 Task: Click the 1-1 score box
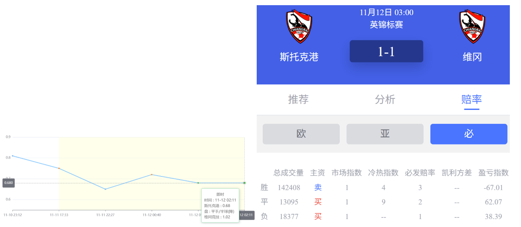386,51
